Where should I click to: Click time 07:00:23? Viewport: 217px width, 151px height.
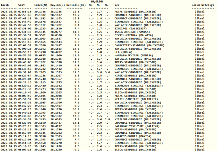pos(25,49)
